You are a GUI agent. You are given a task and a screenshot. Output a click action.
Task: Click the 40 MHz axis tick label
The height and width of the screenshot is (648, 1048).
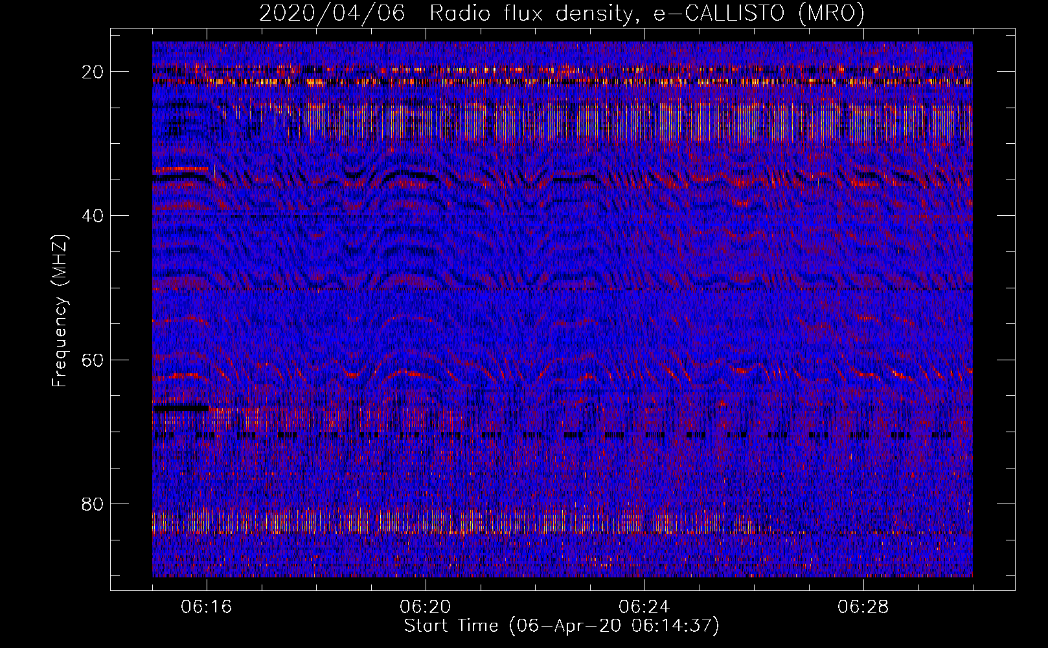click(x=93, y=216)
